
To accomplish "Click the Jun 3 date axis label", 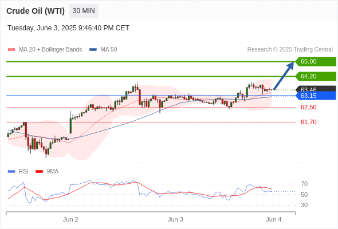I will [x=175, y=219].
